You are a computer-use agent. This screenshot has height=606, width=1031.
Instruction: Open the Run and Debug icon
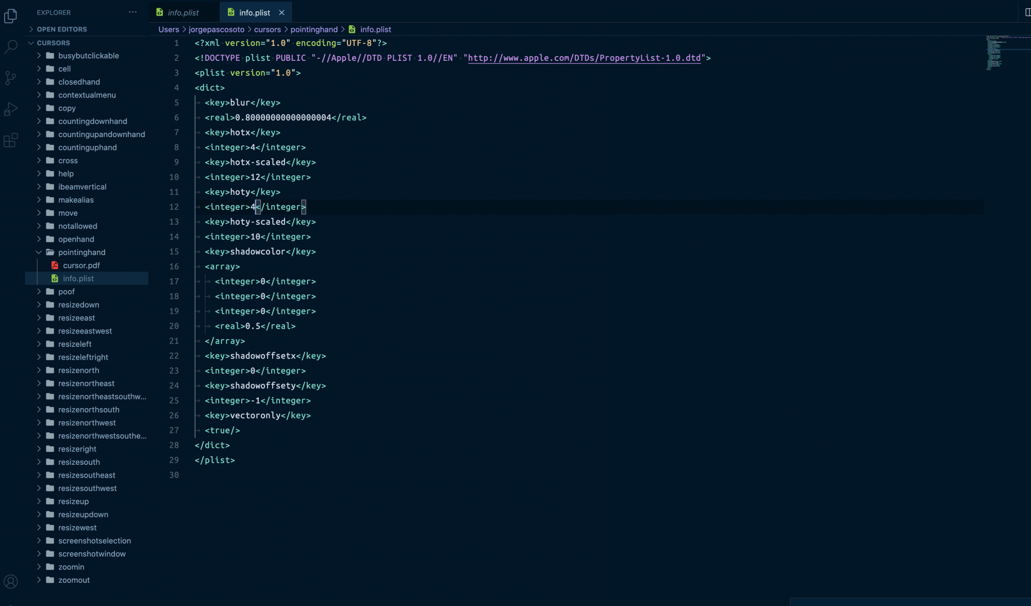pyautogui.click(x=10, y=109)
